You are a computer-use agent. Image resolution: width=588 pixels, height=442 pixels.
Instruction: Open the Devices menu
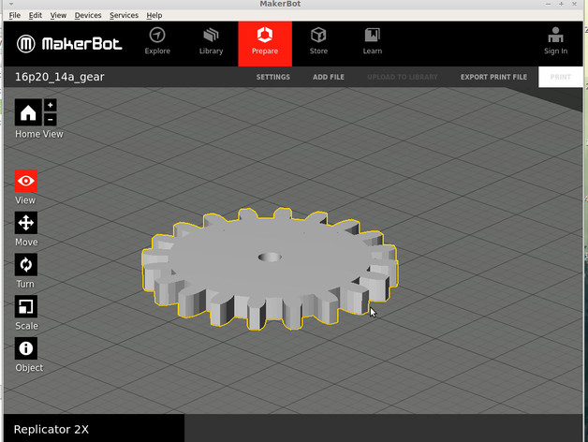point(88,15)
